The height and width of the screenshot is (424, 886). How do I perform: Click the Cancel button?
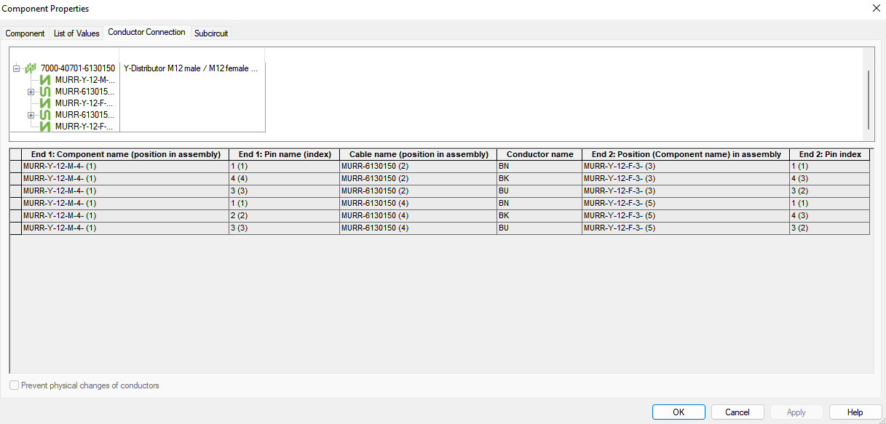click(737, 412)
